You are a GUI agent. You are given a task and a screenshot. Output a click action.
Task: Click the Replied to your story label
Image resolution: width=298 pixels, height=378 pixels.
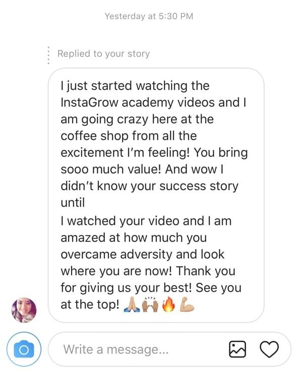pyautogui.click(x=103, y=53)
